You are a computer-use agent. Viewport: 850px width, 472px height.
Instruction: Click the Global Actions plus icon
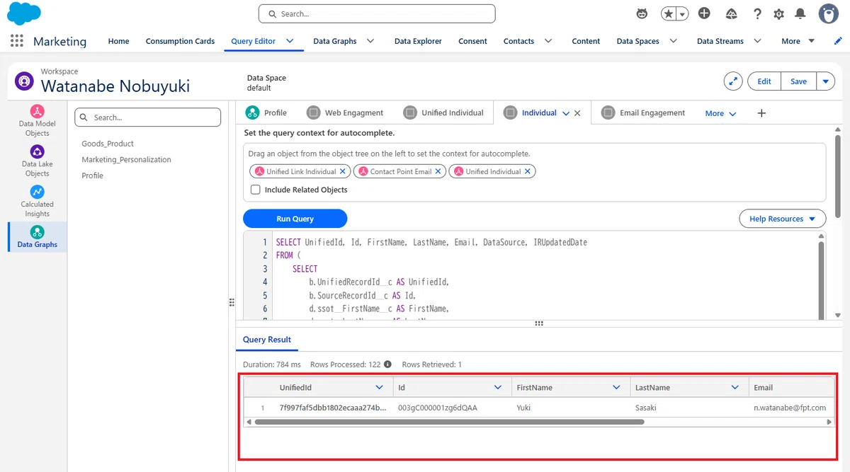[704, 13]
